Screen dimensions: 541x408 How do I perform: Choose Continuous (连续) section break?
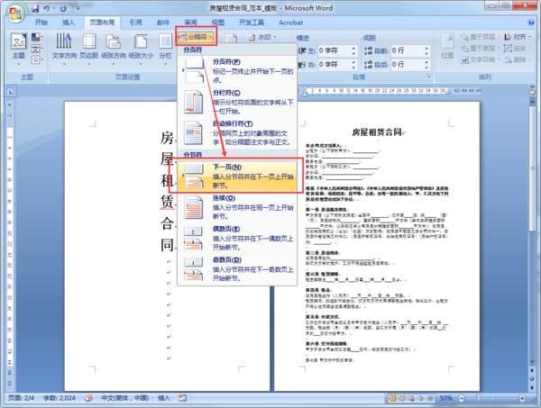tap(237, 207)
